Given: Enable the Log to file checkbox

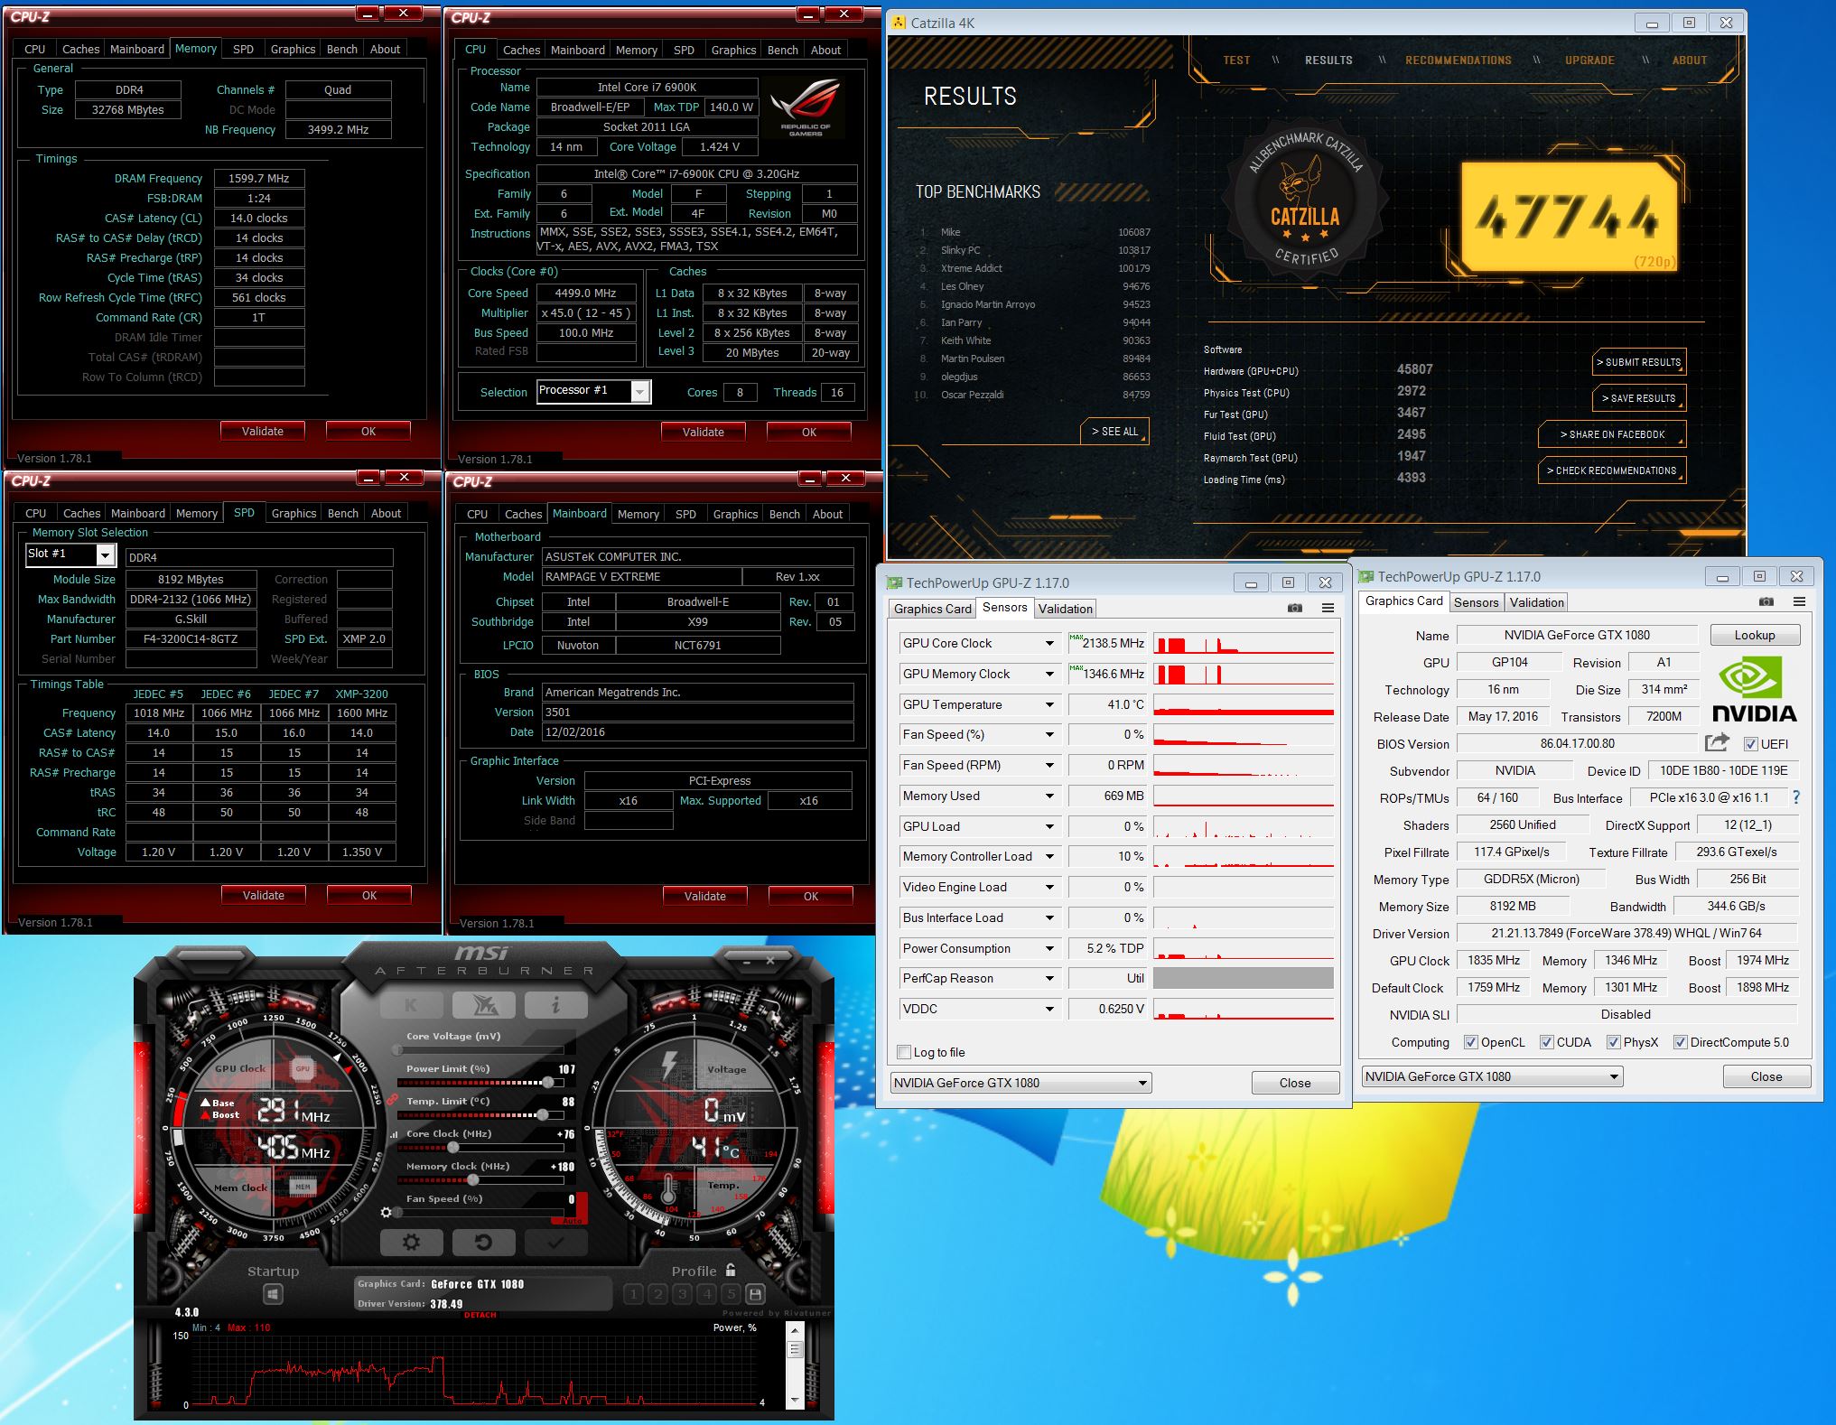Looking at the screenshot, I should pos(904,1052).
